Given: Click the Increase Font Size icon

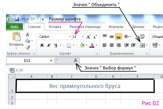Looking at the screenshot, I should 89,37.
